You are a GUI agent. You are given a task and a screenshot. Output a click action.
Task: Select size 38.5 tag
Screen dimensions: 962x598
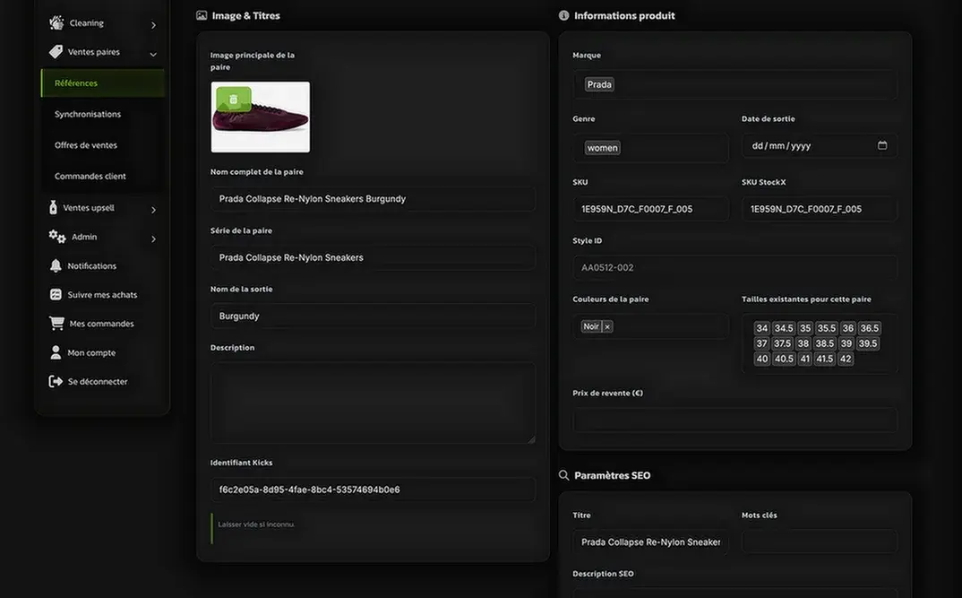[x=825, y=343]
